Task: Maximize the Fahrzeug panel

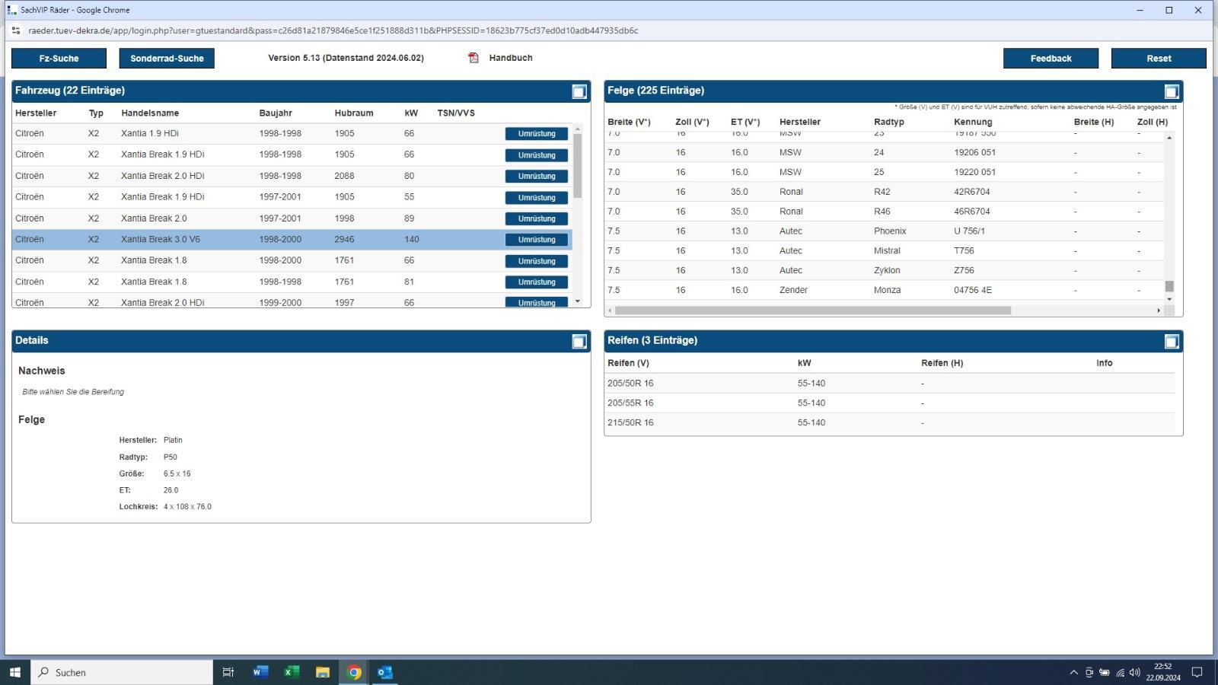Action: coord(579,91)
